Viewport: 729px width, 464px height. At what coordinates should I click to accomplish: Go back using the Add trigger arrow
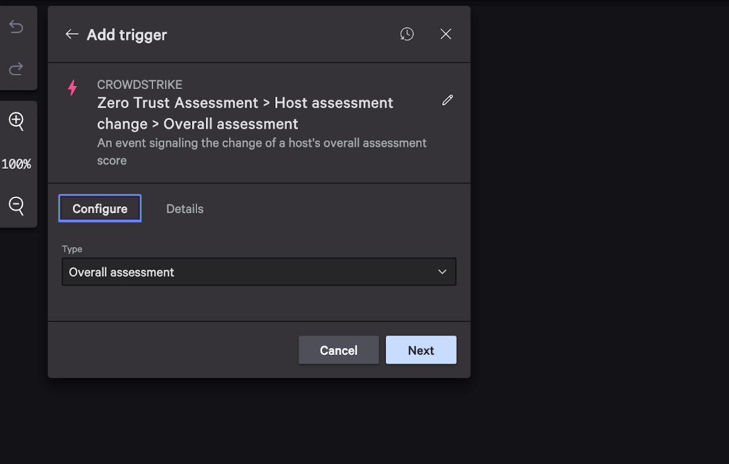(72, 34)
